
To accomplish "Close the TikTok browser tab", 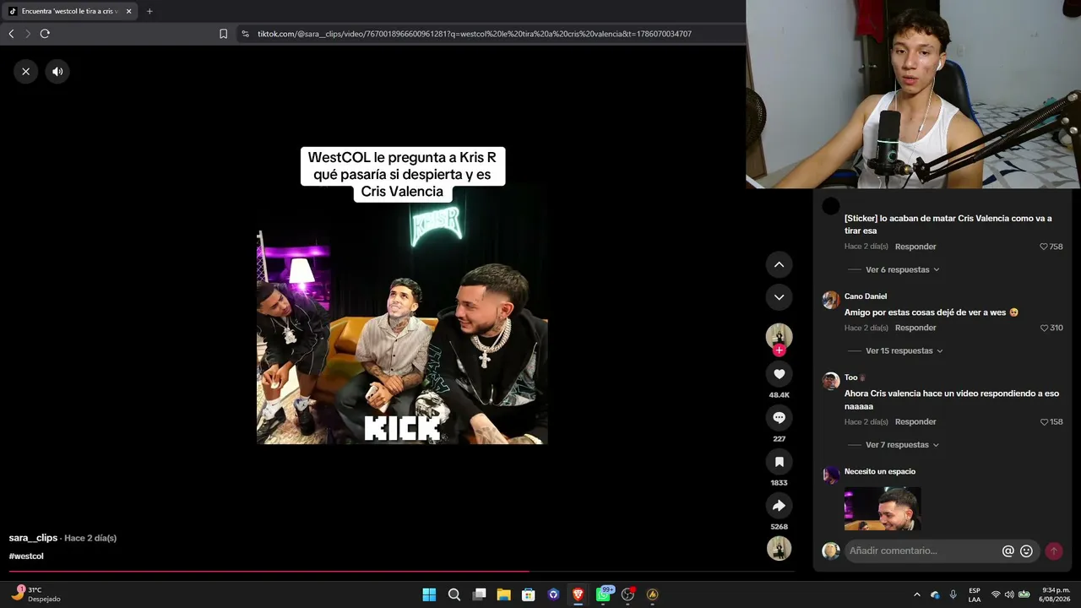I will [128, 11].
